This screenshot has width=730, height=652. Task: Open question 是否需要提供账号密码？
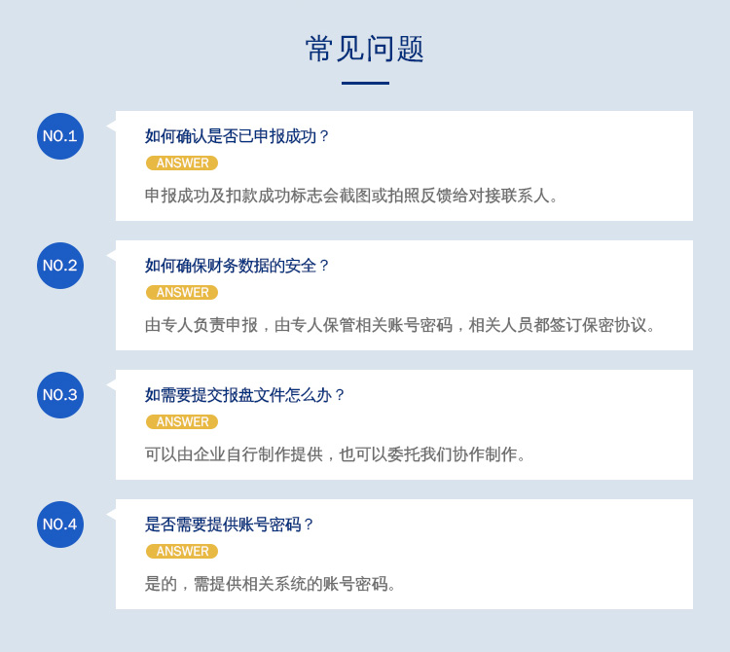click(x=229, y=525)
